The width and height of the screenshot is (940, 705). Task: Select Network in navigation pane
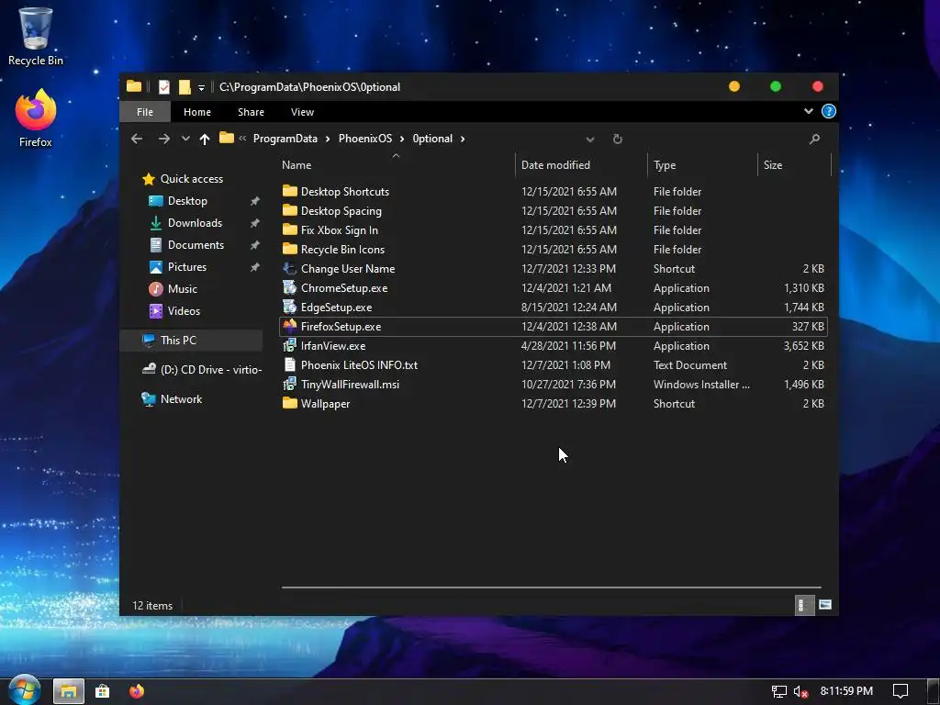(181, 399)
